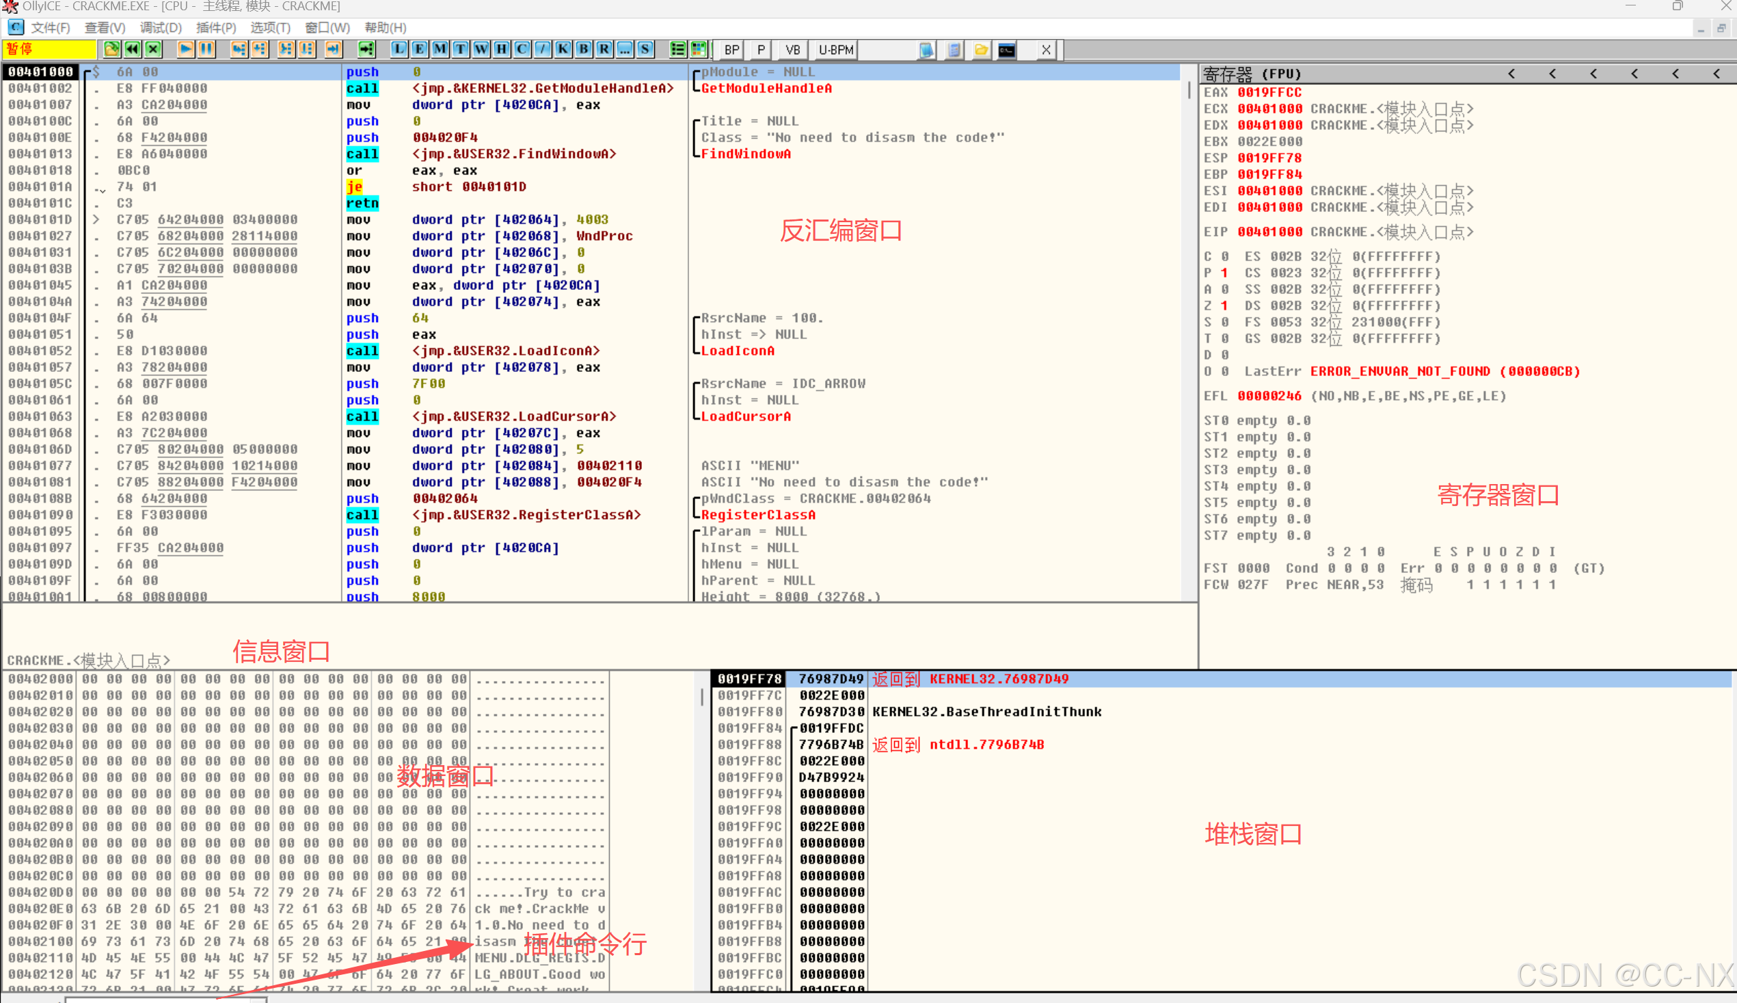The height and width of the screenshot is (1003, 1737).
Task: Select the EAX register value 0019FFCC
Action: 1269,92
